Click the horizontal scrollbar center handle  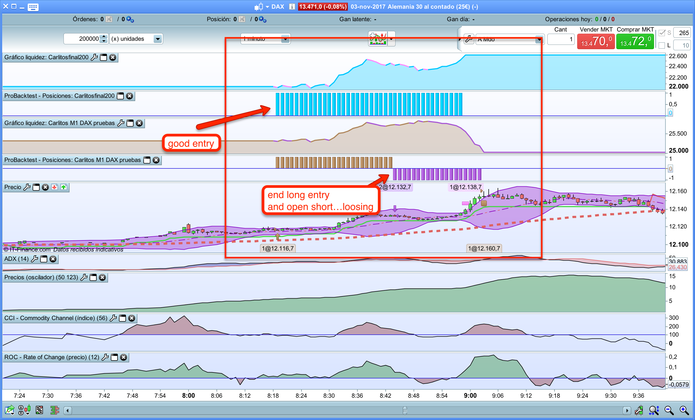(x=405, y=410)
